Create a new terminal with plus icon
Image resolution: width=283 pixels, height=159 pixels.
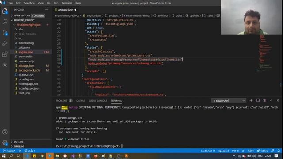[251, 100]
